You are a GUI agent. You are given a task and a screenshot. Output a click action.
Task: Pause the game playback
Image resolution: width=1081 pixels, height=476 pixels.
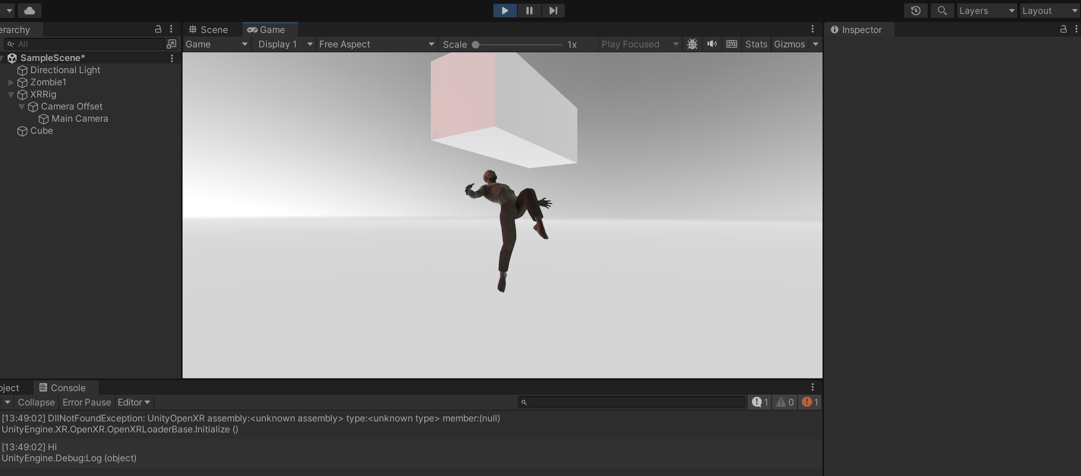point(529,11)
